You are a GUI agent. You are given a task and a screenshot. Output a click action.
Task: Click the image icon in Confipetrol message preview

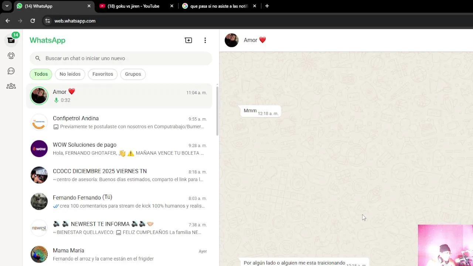56,127
